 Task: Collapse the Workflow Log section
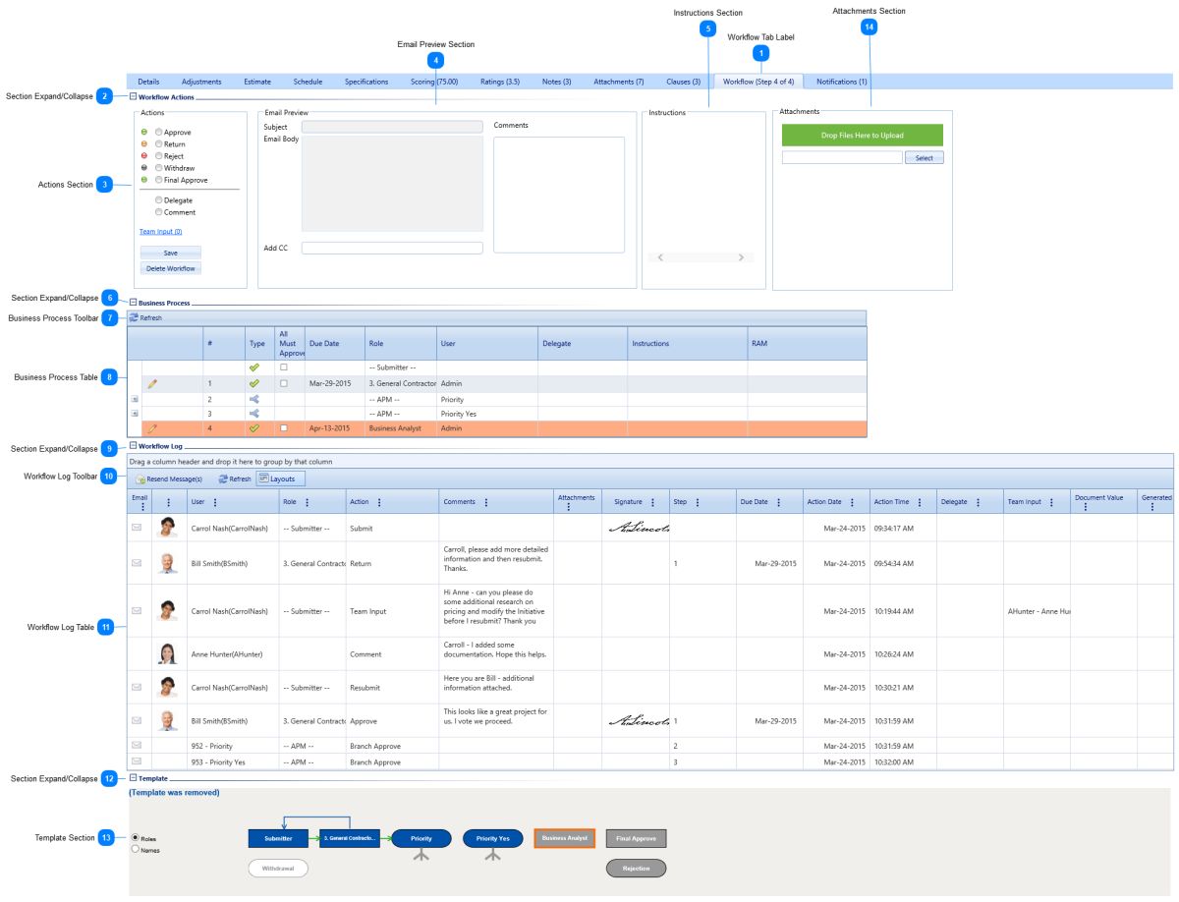tap(133, 446)
